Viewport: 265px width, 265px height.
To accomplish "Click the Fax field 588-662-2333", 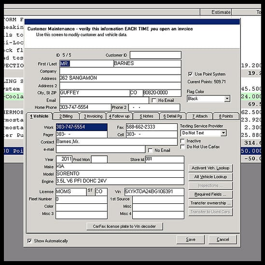I will 152,127.
